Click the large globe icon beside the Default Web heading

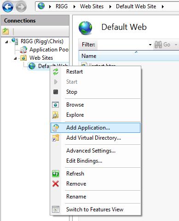click(85, 28)
